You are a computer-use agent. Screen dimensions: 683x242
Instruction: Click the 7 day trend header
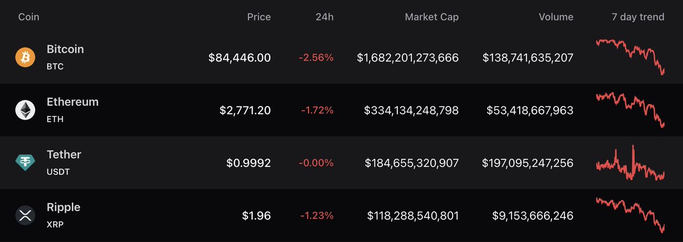[x=635, y=17]
